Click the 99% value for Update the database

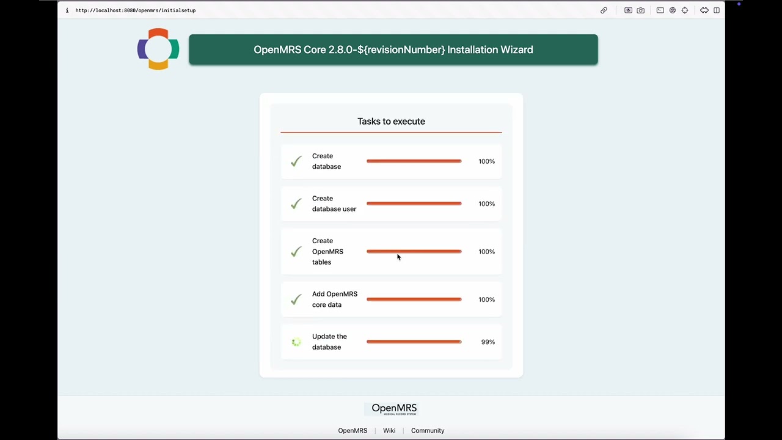click(x=488, y=342)
